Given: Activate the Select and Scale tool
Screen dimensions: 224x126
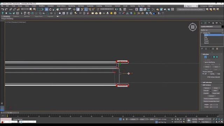Looking at the screenshot, I should pyautogui.click(x=54, y=9).
